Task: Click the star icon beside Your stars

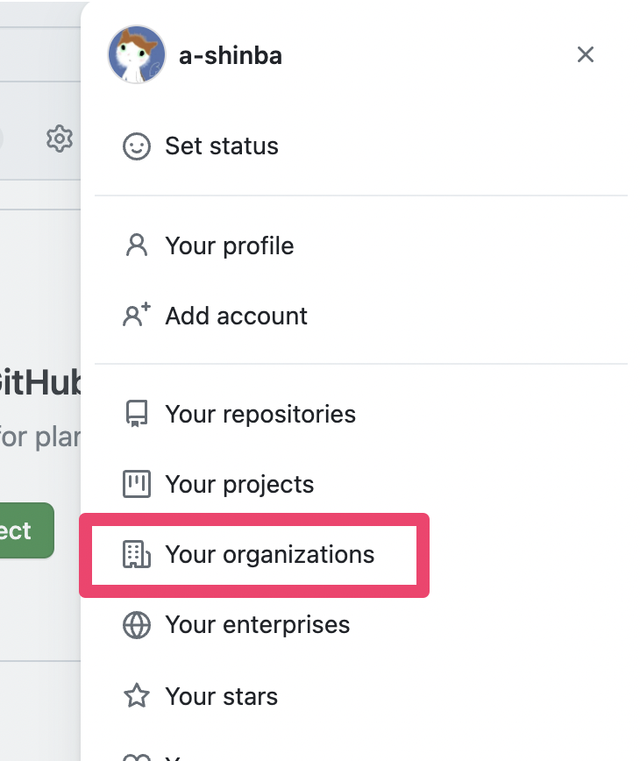Action: click(136, 695)
